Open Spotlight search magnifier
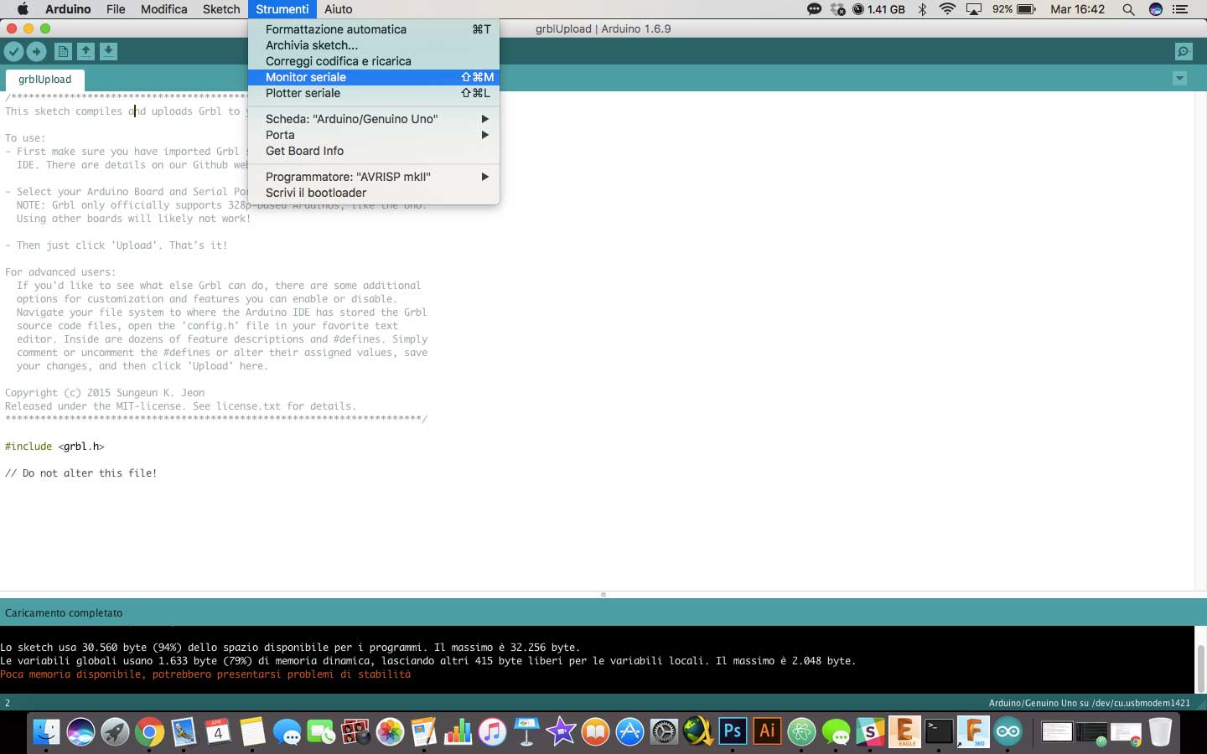Screen dimensions: 1207x754 click(1128, 9)
